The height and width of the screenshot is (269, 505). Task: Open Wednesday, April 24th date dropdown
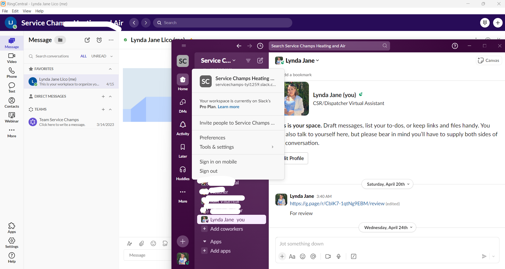[387, 227]
